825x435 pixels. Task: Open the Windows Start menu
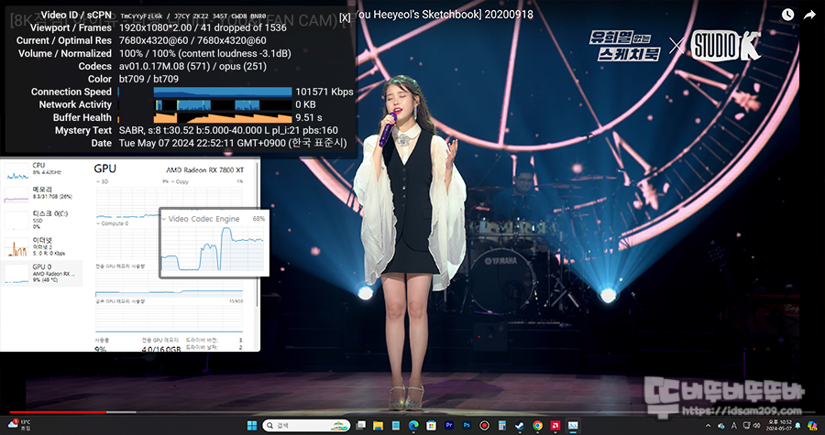(x=252, y=425)
